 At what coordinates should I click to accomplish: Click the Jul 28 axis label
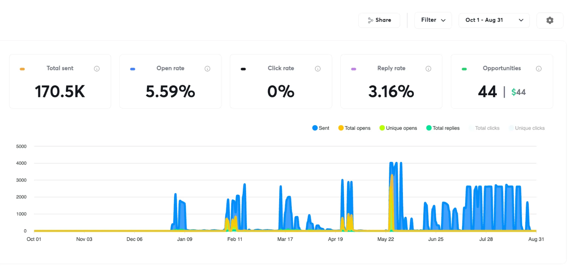[486, 239]
